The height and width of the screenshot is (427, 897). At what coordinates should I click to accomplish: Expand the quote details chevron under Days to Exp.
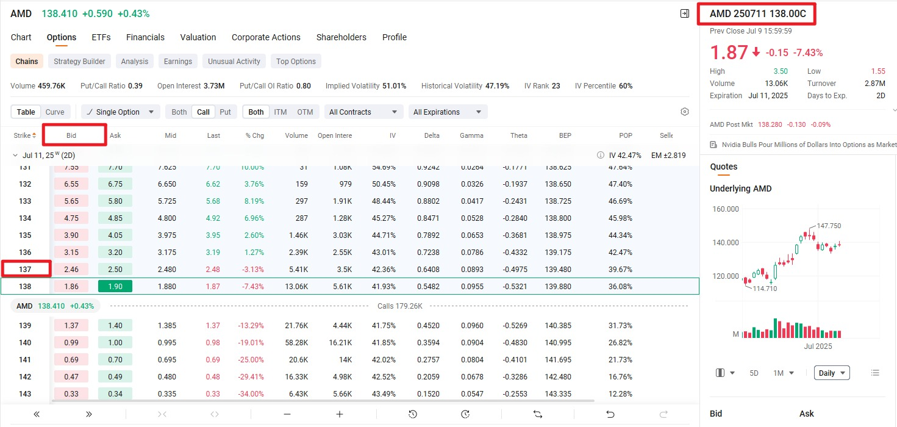coord(894,110)
